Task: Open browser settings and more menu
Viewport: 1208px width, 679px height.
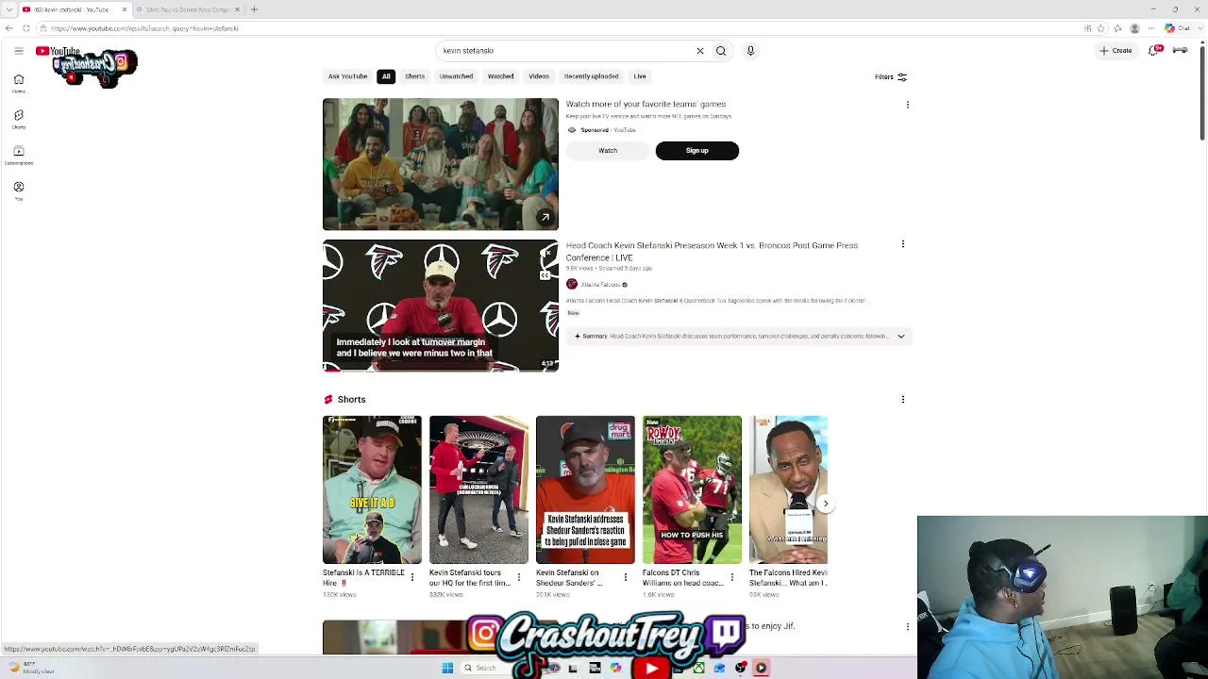Action: 1150,28
